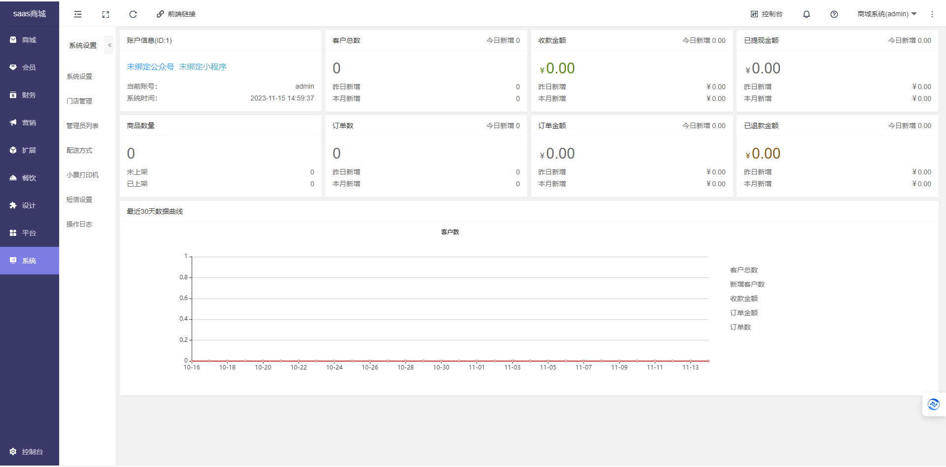Open 操作日志 submenu item
Image resolution: width=946 pixels, height=467 pixels.
tap(80, 224)
